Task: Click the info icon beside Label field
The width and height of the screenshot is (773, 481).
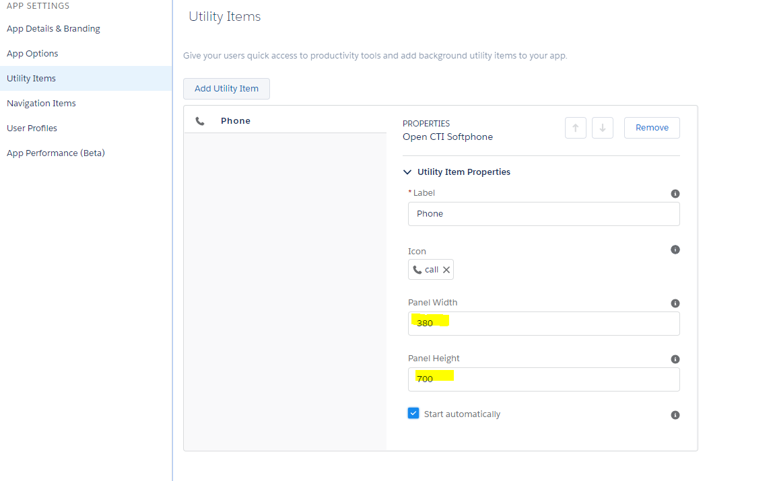Action: click(675, 194)
